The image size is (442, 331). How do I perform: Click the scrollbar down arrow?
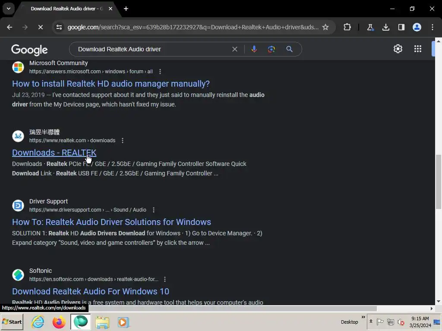[439, 301]
